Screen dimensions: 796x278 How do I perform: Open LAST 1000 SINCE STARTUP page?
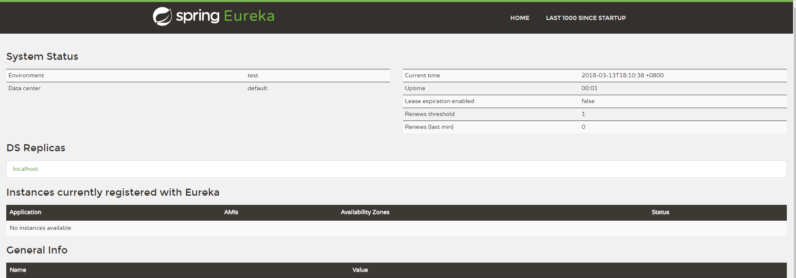point(586,18)
